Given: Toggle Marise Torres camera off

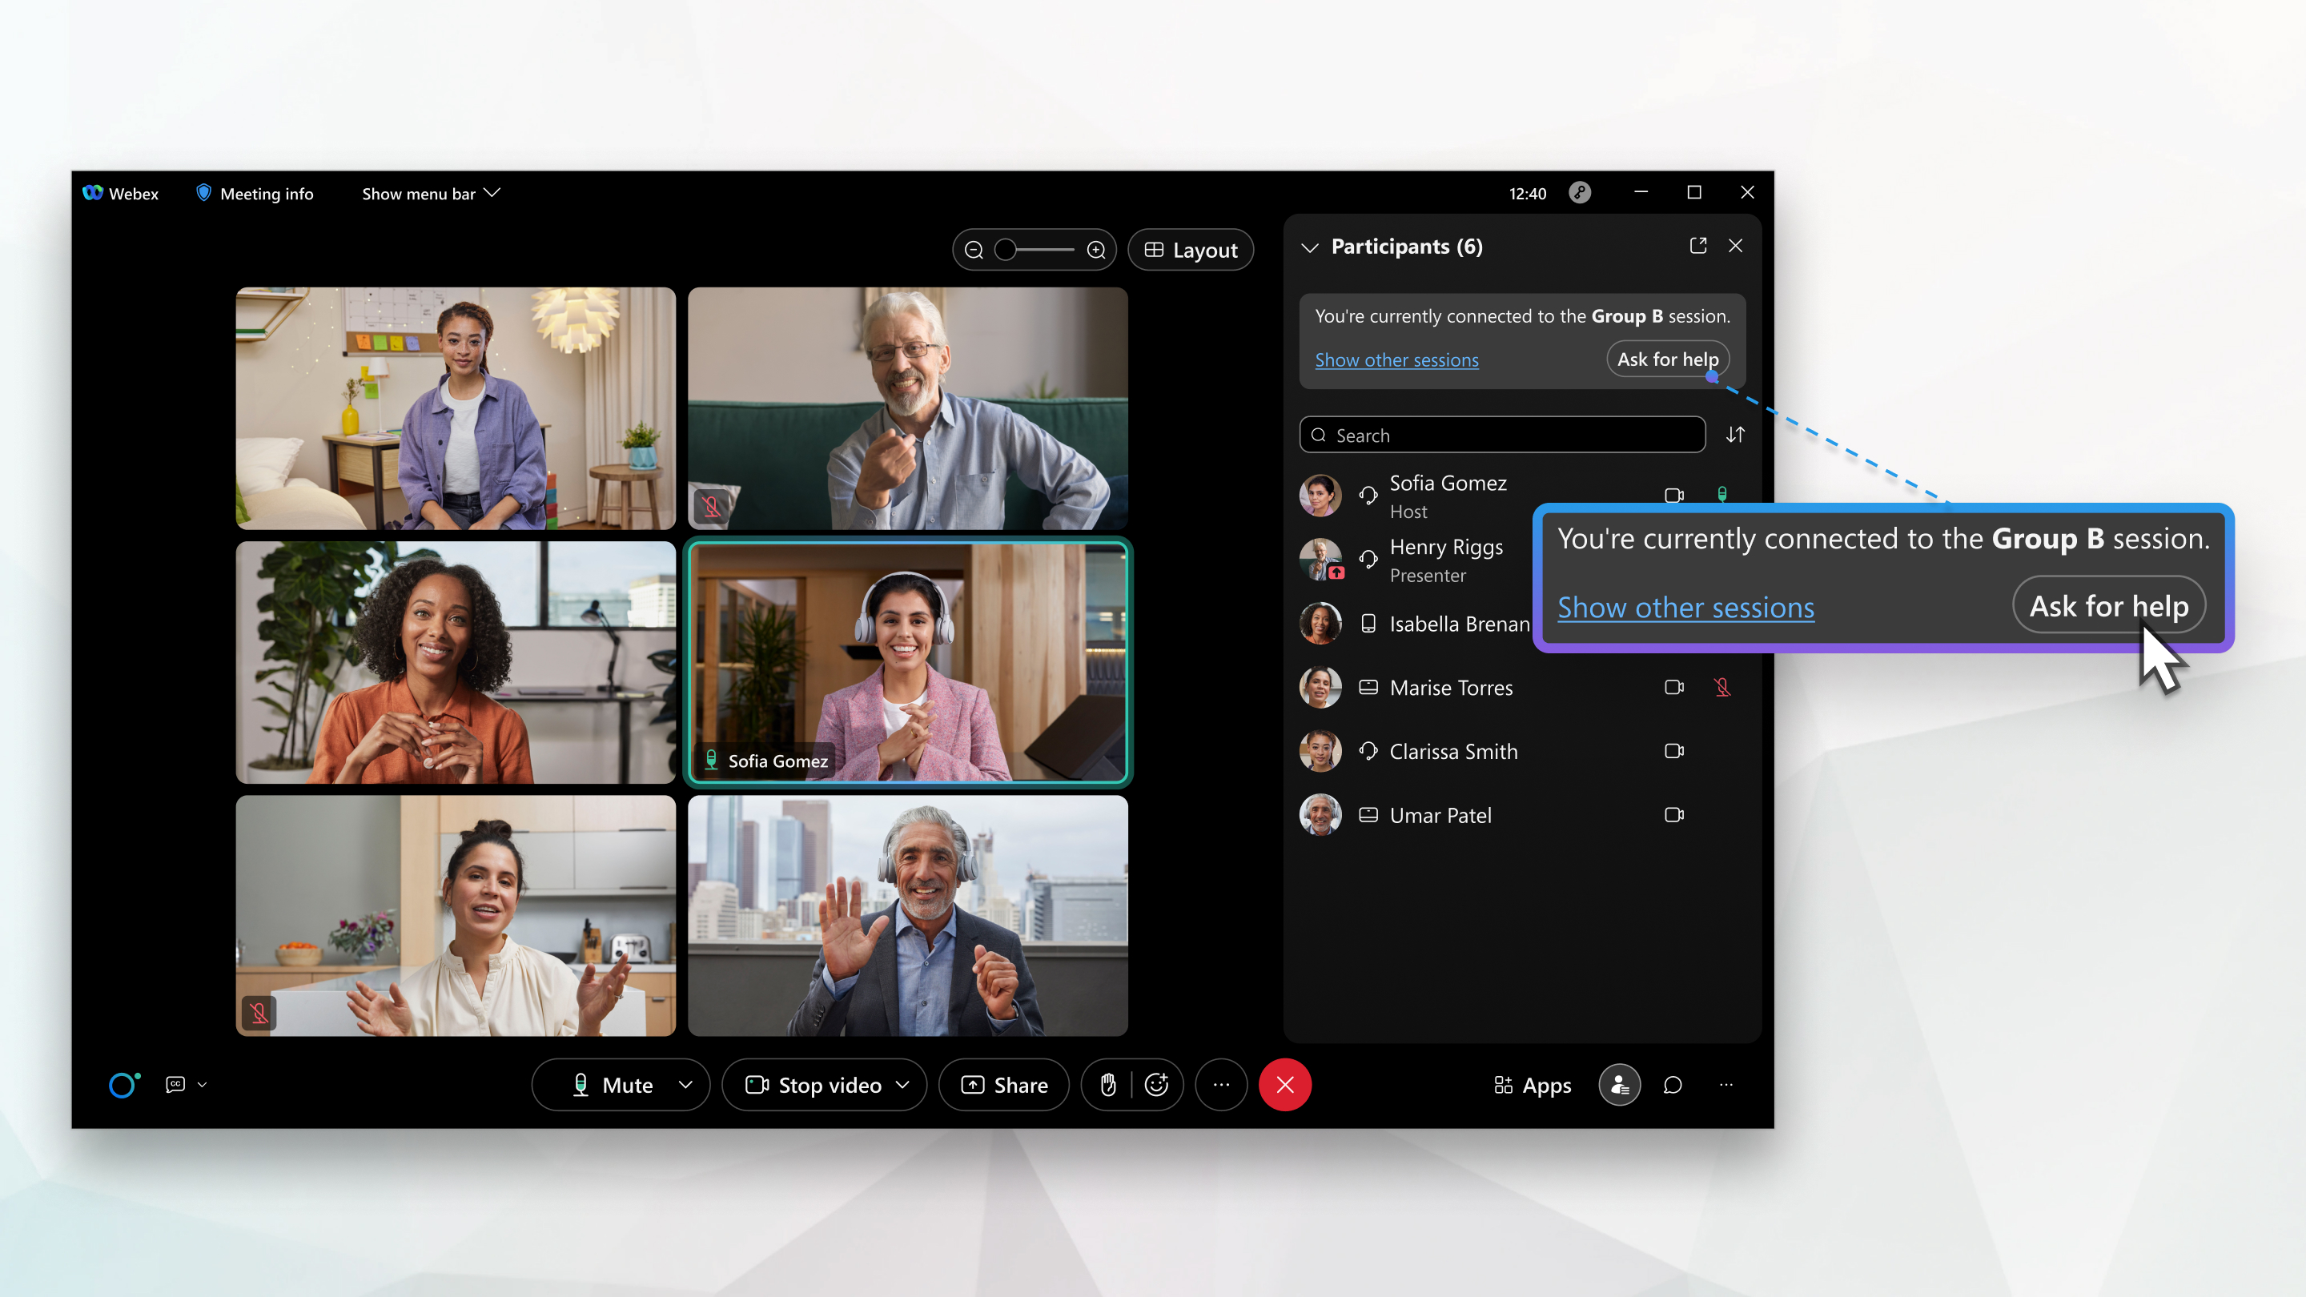Looking at the screenshot, I should tap(1674, 685).
